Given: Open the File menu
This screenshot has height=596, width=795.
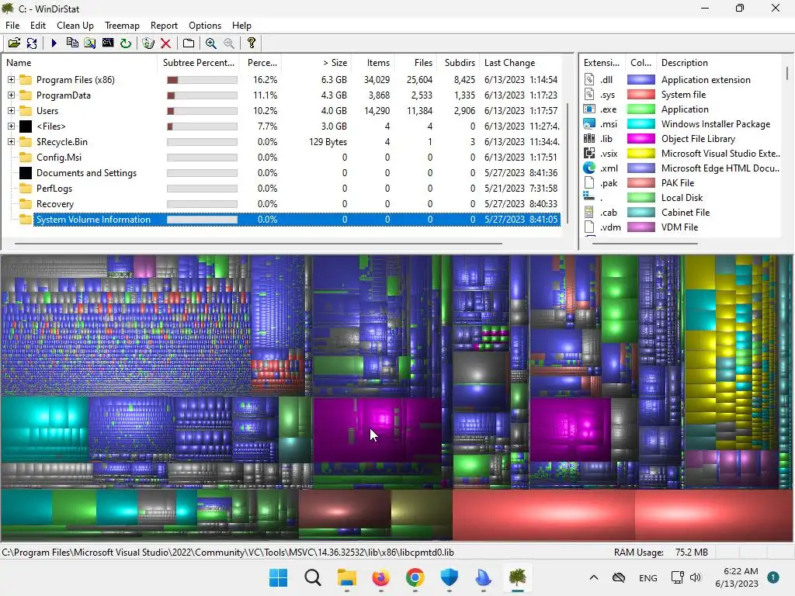Looking at the screenshot, I should (x=12, y=26).
